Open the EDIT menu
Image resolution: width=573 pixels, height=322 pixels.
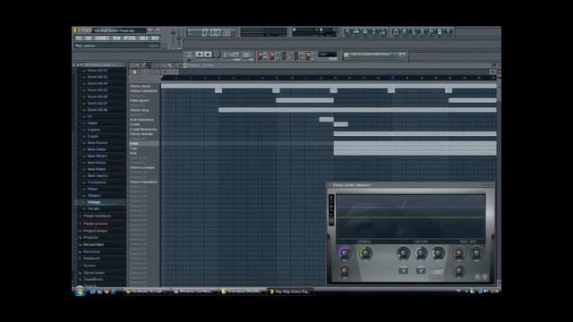(x=88, y=38)
